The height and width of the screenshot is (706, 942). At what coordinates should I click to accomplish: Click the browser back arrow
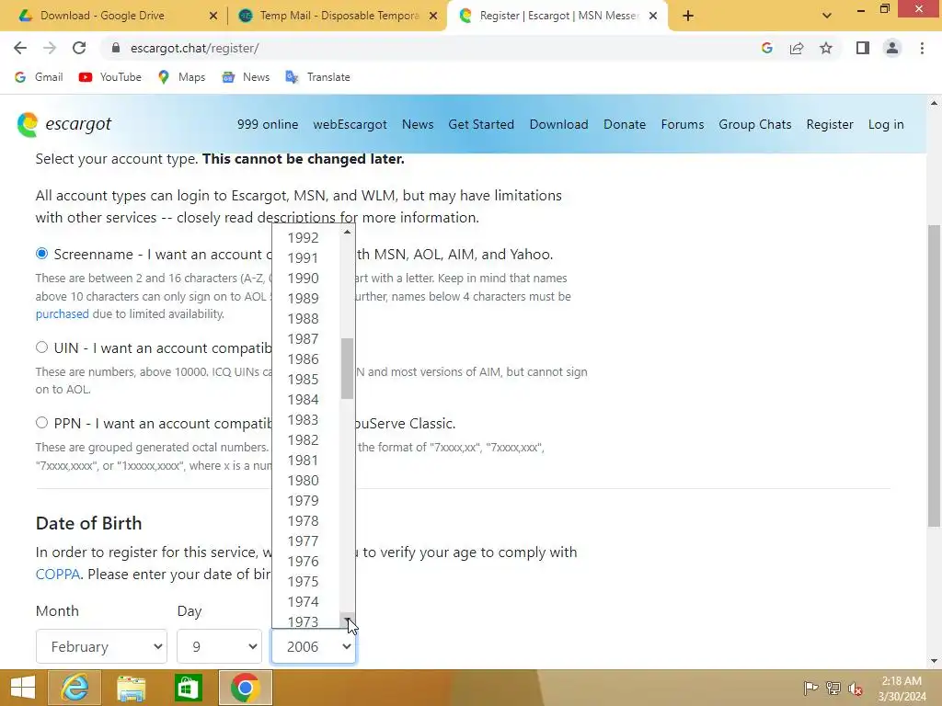click(20, 48)
